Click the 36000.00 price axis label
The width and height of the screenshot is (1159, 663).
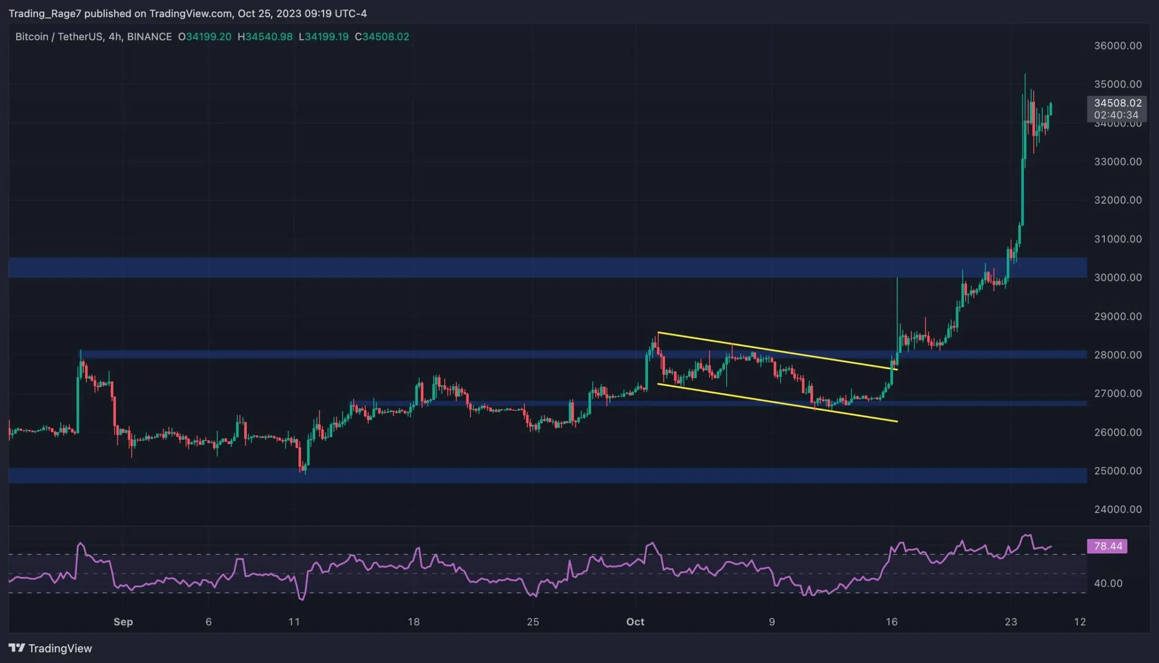point(1117,46)
